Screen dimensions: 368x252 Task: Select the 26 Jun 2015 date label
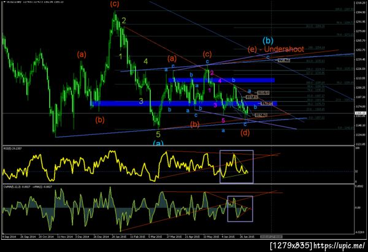(x=247, y=237)
